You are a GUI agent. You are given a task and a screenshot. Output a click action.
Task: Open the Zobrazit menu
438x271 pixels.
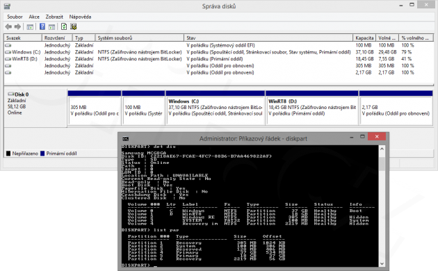click(54, 17)
